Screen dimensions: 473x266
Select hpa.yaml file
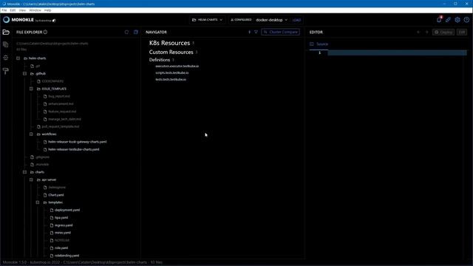coord(61,218)
